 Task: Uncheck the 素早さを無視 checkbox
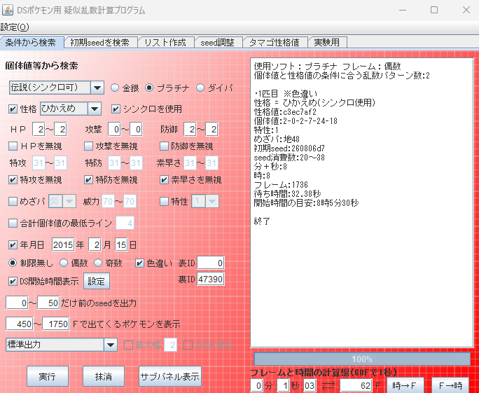tap(164, 180)
